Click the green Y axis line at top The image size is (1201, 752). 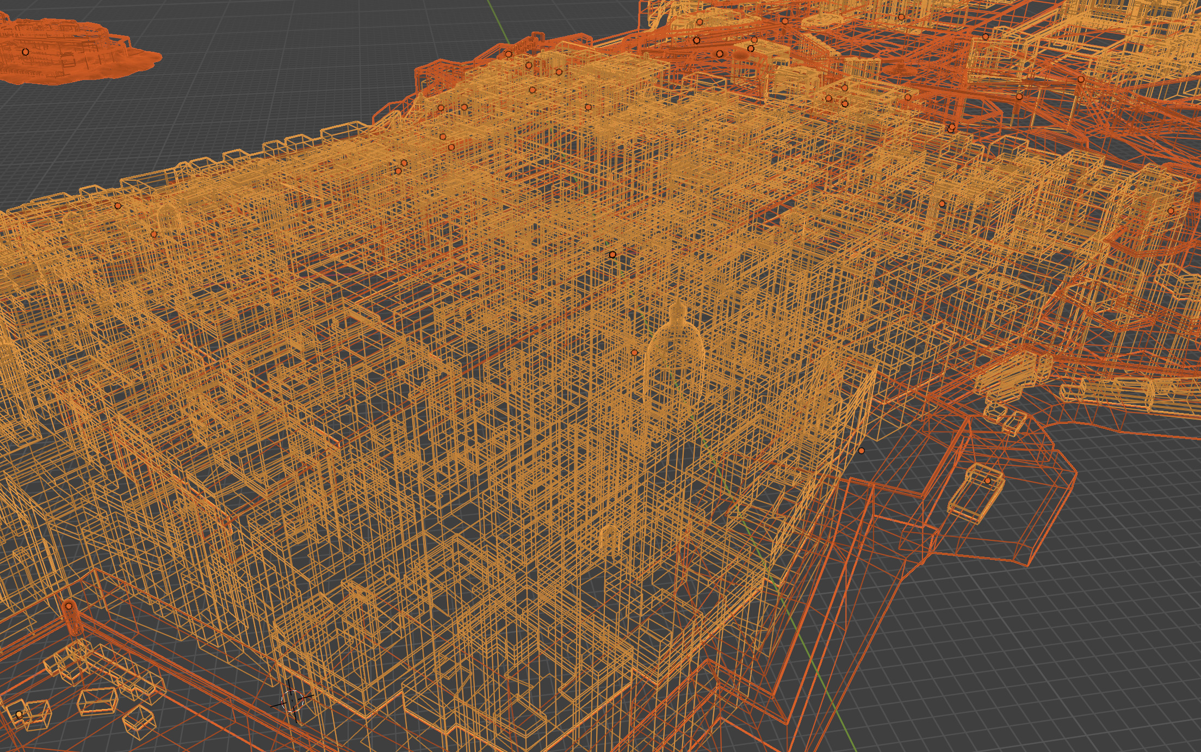click(x=498, y=19)
